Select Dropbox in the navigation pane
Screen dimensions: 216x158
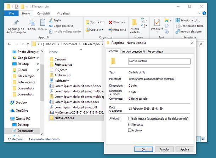click(x=19, y=103)
